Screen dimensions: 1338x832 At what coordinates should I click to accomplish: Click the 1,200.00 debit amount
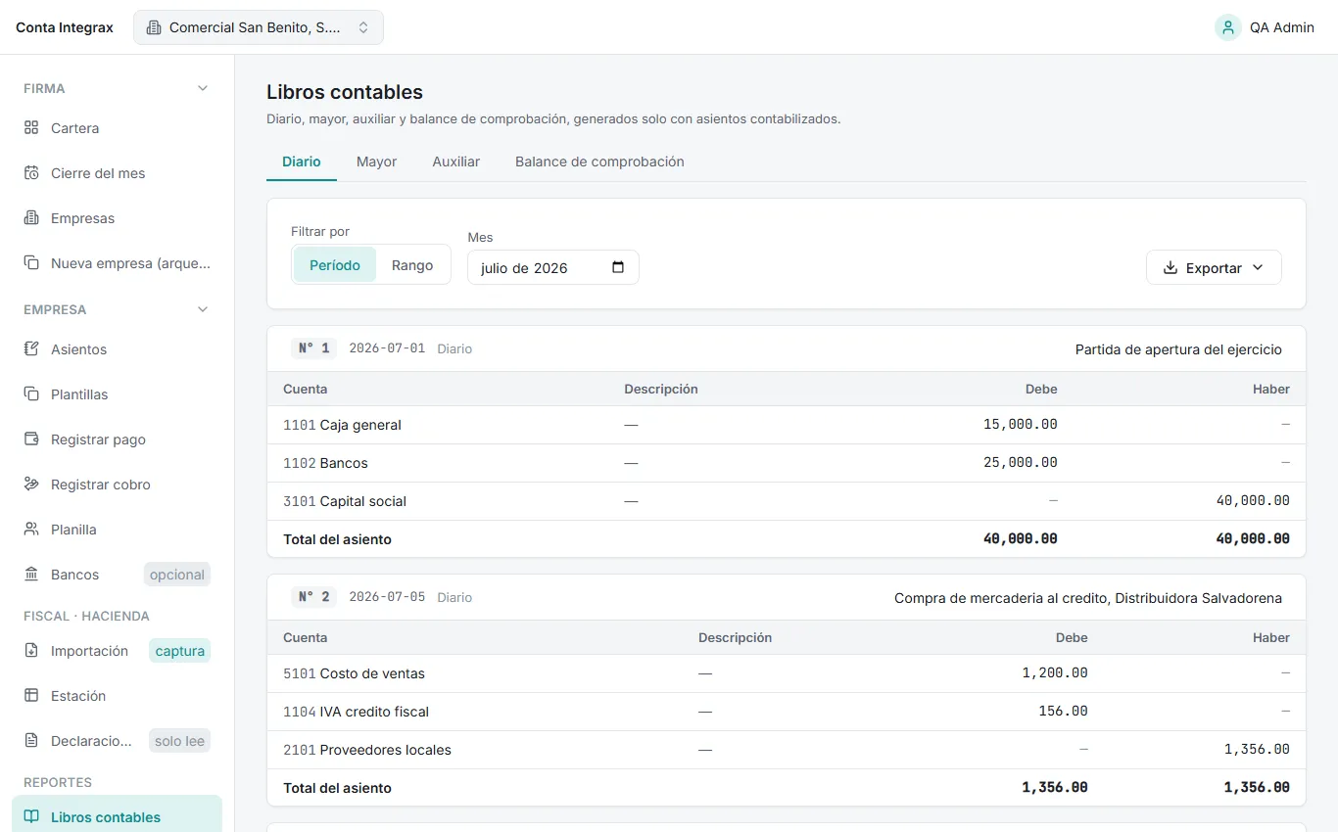[x=1055, y=673]
